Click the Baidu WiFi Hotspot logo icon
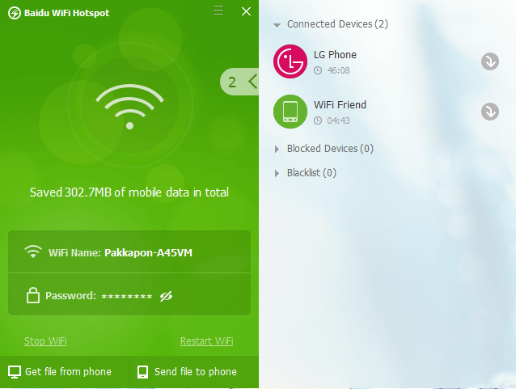 pyautogui.click(x=14, y=13)
